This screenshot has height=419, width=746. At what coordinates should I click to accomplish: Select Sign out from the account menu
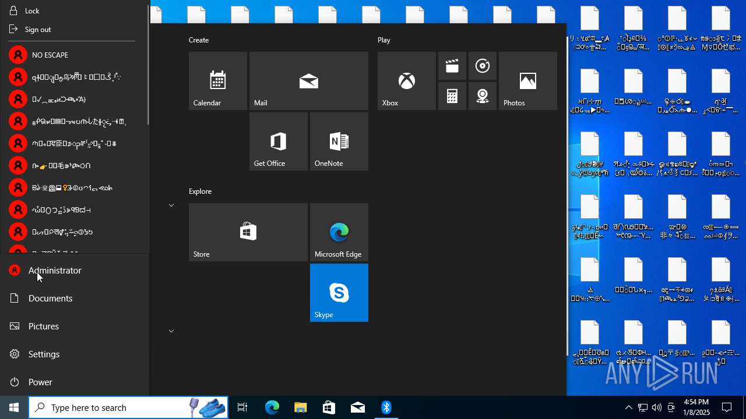click(75, 29)
